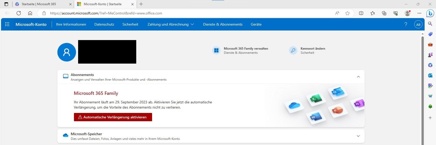The image size is (436, 145).
Task: Switch to Startseite Microsoft 365 tab
Action: tap(43, 4)
